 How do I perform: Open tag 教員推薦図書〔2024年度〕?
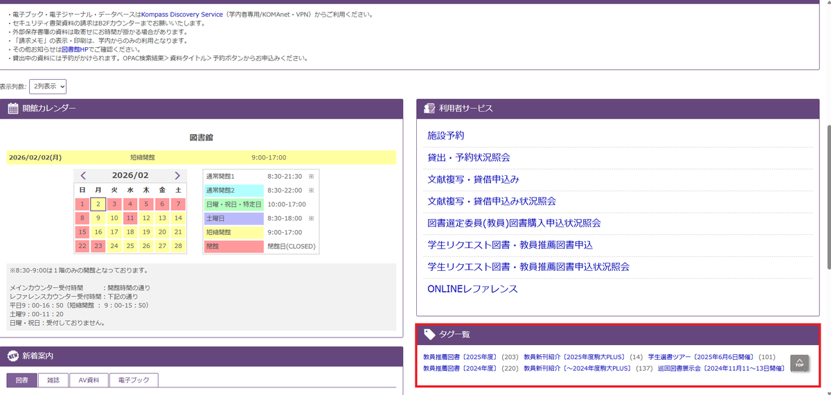tap(460, 369)
